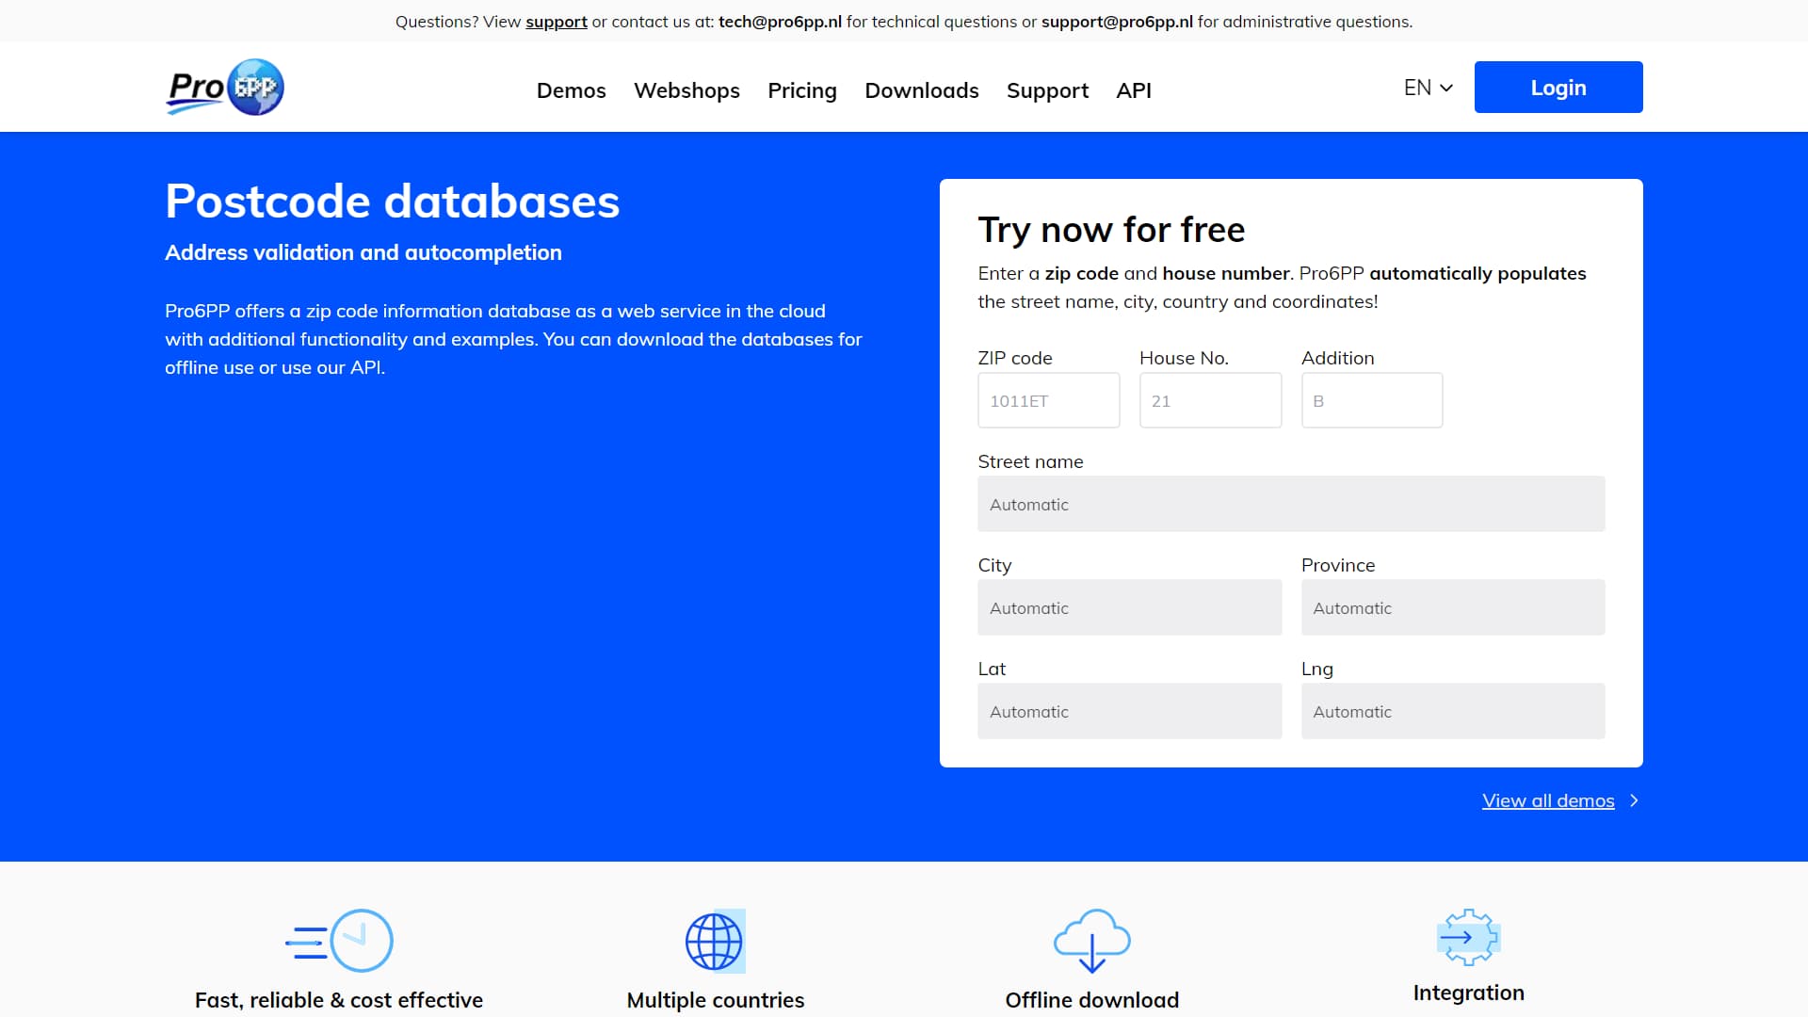Click the chevron next to View all demos

coord(1634,800)
